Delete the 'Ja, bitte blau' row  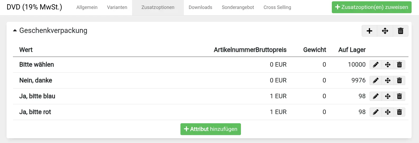coord(399,96)
